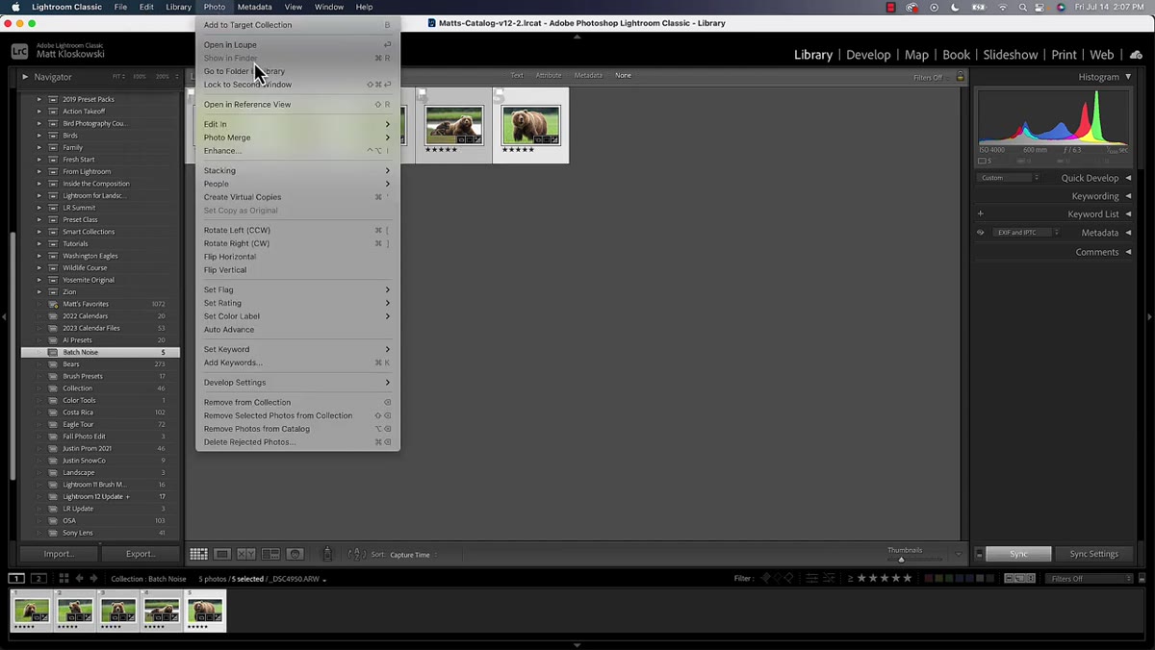Click rating greater-than-or-equal symbol
Viewport: 1155px width, 650px height.
(851, 578)
